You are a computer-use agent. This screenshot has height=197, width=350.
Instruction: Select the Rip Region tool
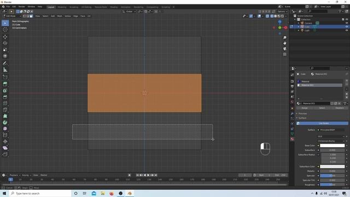5,154
